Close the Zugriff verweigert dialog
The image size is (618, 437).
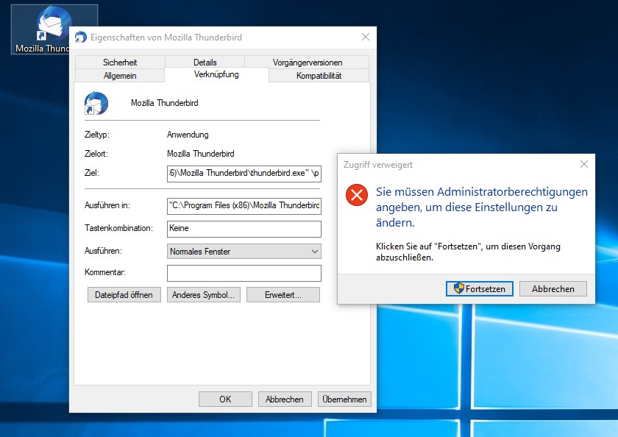point(584,164)
